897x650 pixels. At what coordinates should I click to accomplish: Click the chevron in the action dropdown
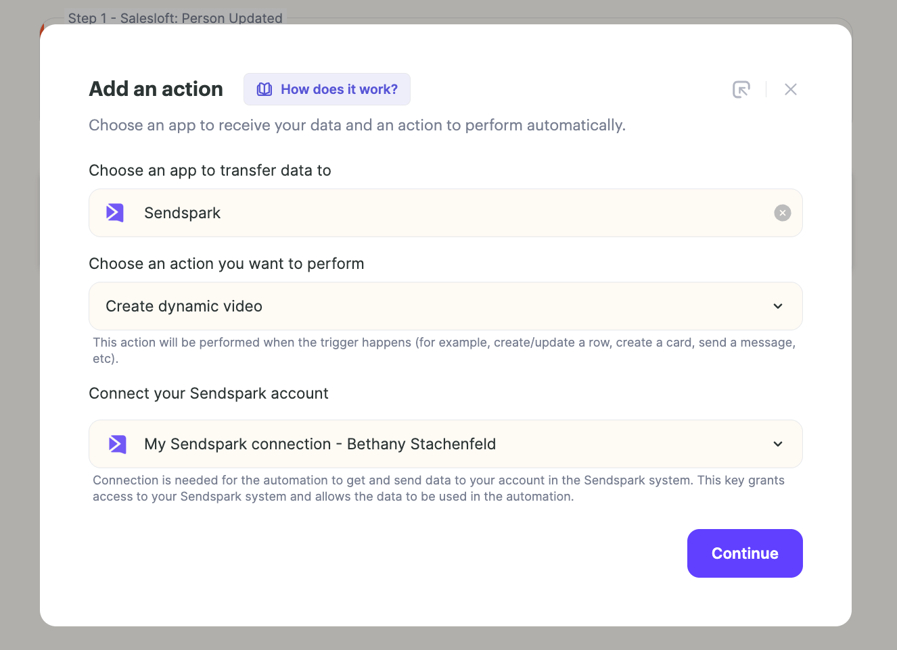pos(778,306)
